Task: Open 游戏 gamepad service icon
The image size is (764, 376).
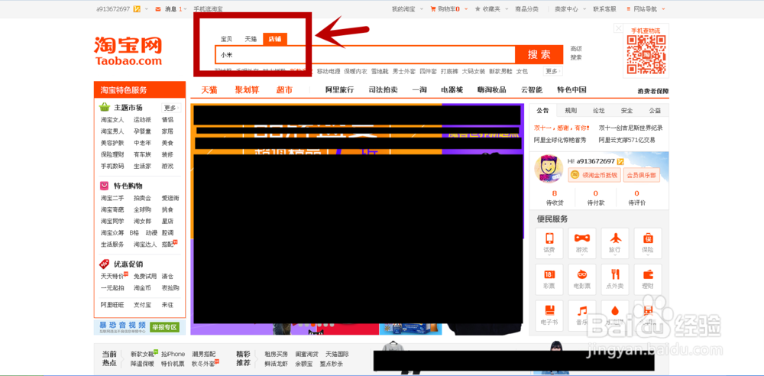Action: coord(581,243)
